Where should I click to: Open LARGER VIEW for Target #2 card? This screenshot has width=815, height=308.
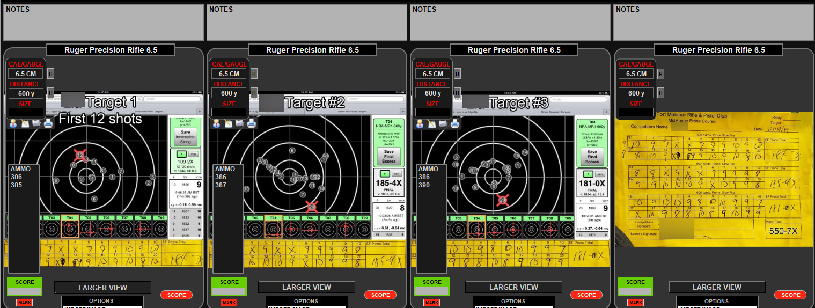pyautogui.click(x=307, y=287)
